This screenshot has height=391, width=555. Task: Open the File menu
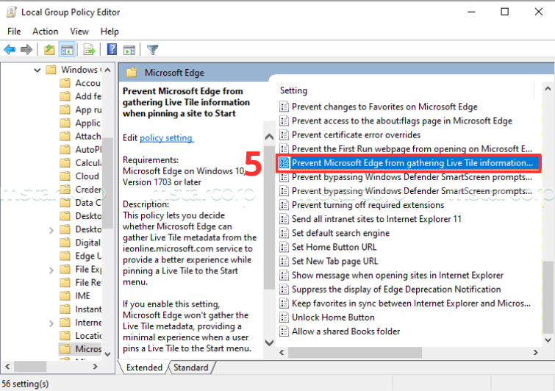click(x=14, y=32)
